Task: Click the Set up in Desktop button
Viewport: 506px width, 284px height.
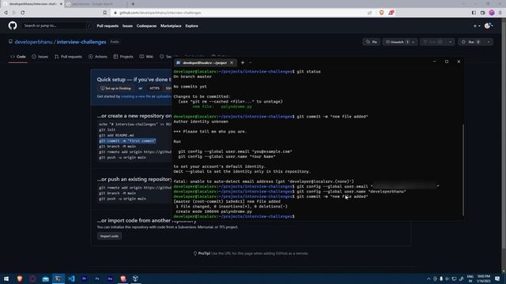Action: tap(115, 88)
